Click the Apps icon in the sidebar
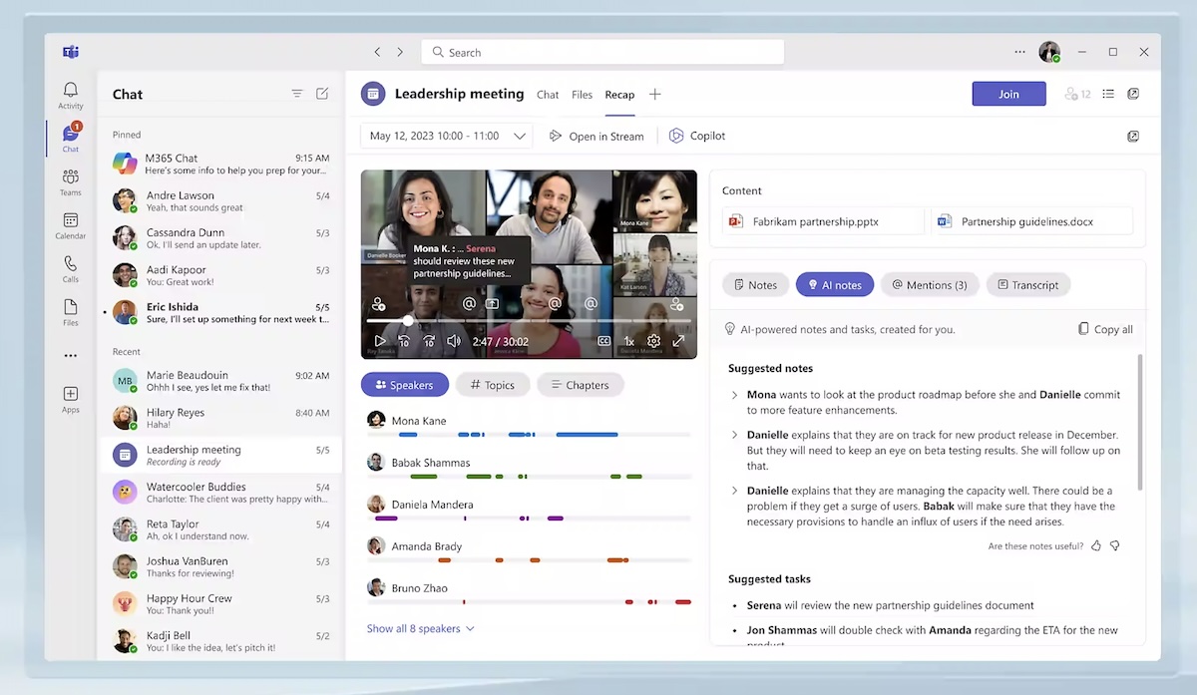This screenshot has width=1197, height=695. (x=70, y=397)
